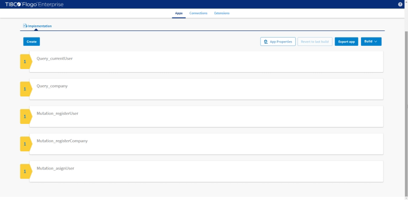Click the yellow badge beside Mutation_asignUser

click(26, 172)
